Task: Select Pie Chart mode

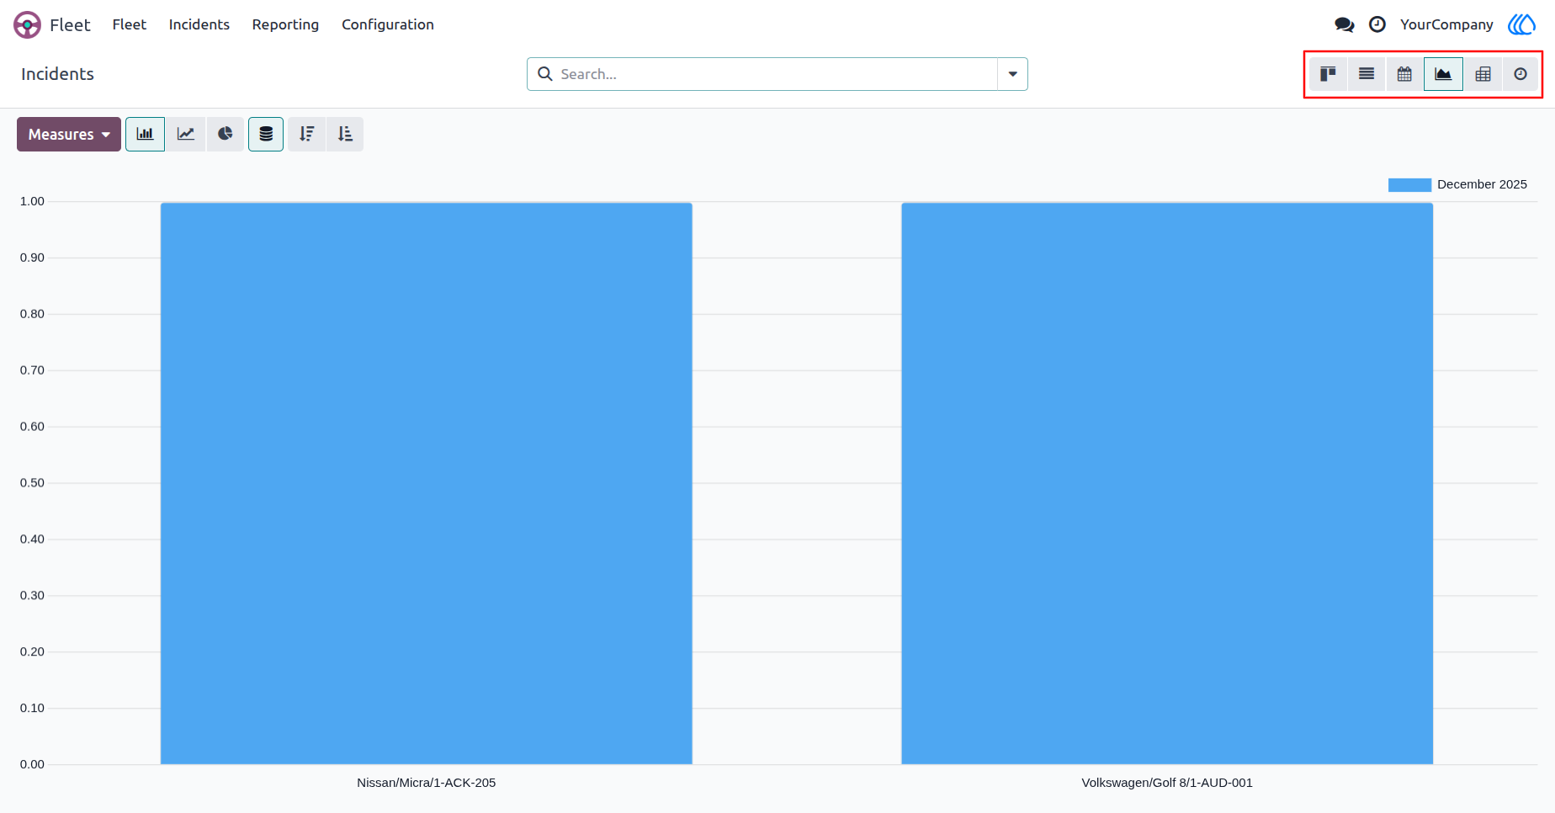Action: click(x=225, y=135)
